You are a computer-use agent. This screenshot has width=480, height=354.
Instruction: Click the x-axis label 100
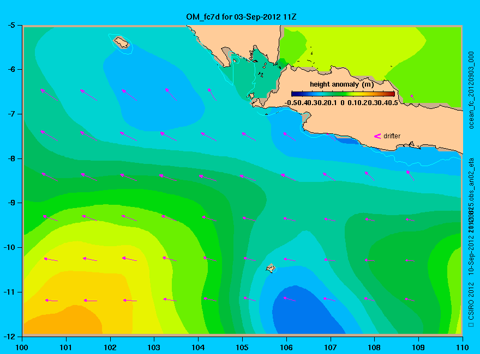tap(22, 347)
